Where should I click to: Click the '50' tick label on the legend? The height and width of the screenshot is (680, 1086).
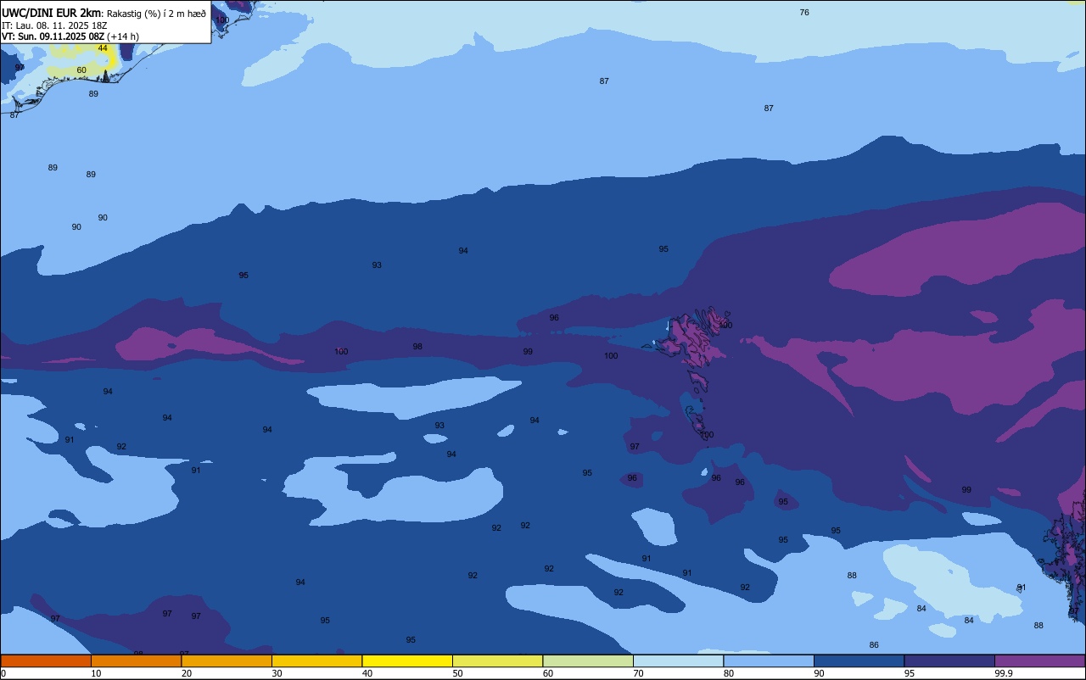coord(458,673)
